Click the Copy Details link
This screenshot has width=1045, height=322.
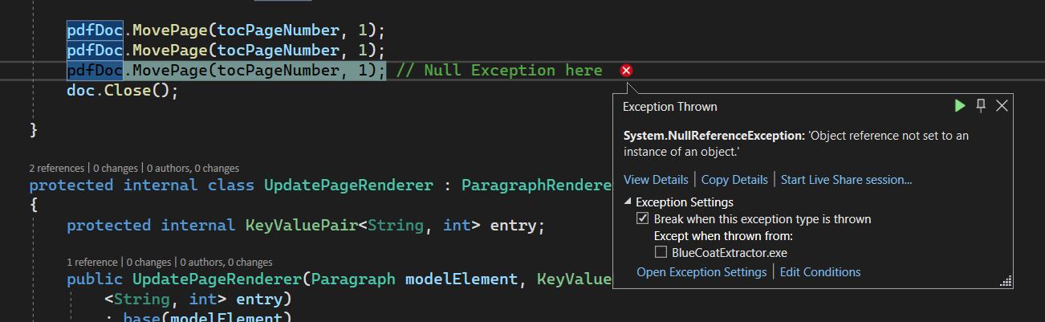(734, 180)
